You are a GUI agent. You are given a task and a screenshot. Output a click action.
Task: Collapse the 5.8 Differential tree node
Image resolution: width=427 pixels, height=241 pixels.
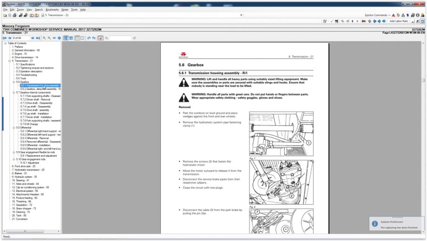(14, 127)
